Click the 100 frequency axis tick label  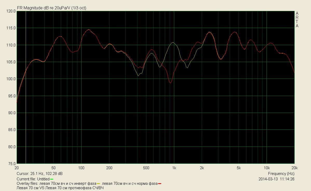(x=81, y=168)
